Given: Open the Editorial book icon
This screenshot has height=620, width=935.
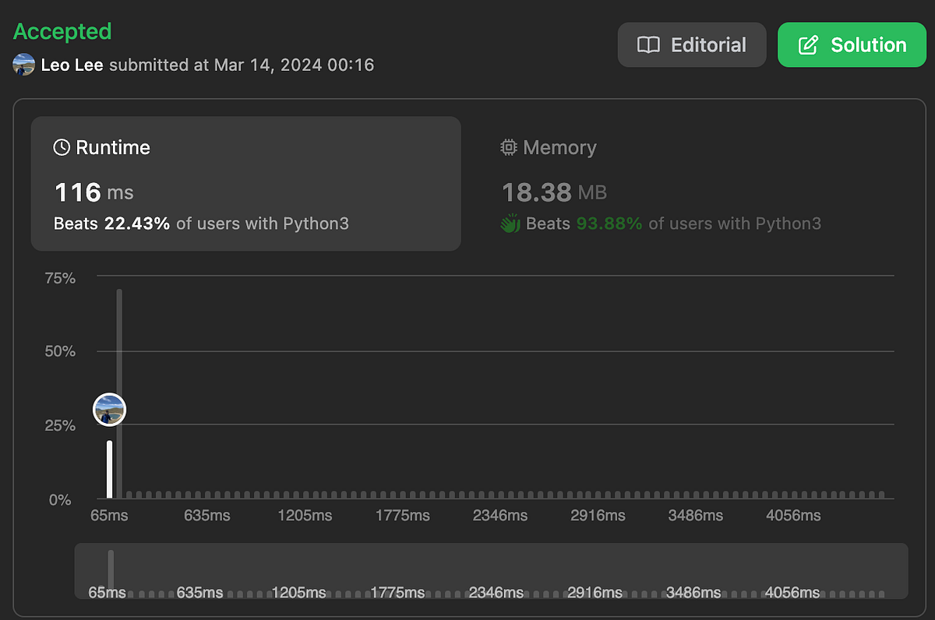Looking at the screenshot, I should pos(648,45).
